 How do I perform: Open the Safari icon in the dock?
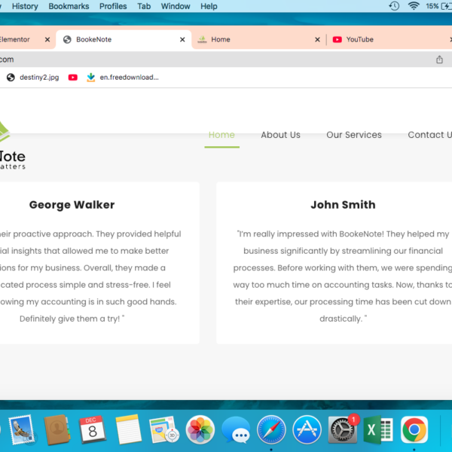point(271,430)
